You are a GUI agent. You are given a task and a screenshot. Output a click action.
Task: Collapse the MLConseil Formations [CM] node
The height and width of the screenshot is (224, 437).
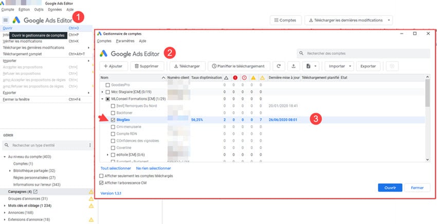click(102, 99)
